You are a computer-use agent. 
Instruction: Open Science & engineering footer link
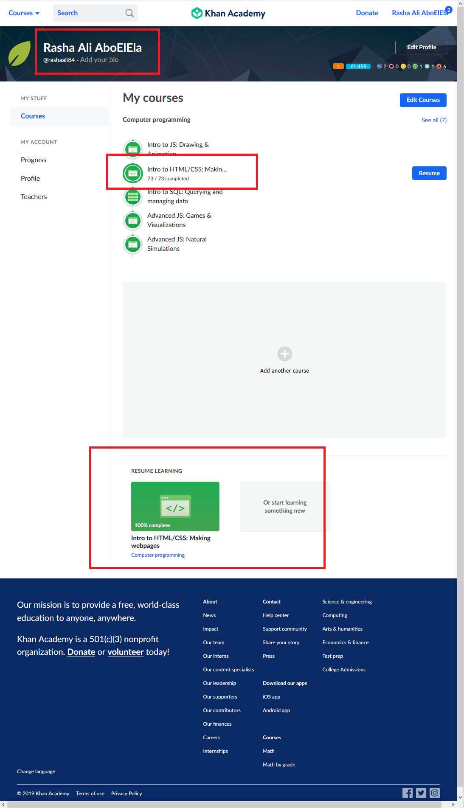click(347, 602)
